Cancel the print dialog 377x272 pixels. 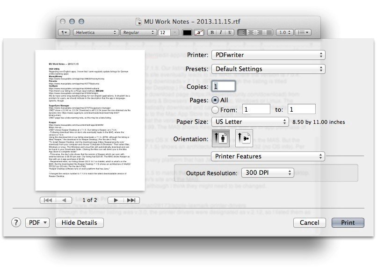tap(310, 223)
